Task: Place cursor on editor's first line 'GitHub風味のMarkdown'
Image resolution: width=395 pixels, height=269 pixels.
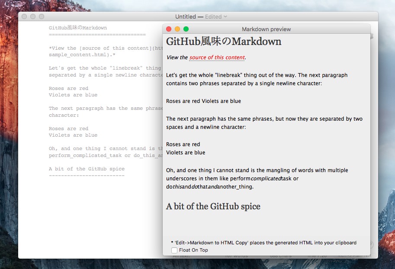Action: pos(78,28)
